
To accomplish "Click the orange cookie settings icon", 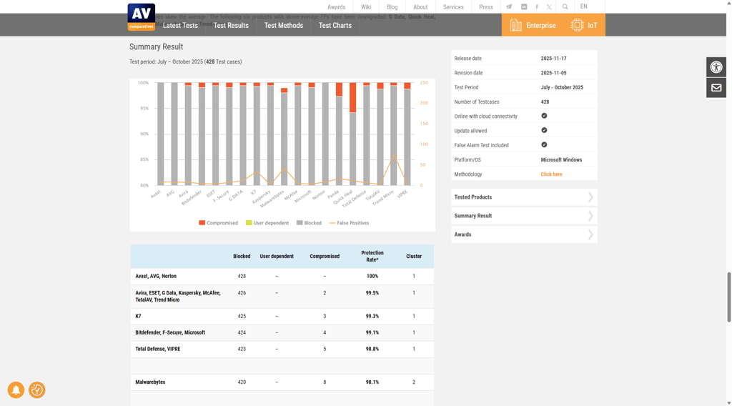I will [37, 390].
